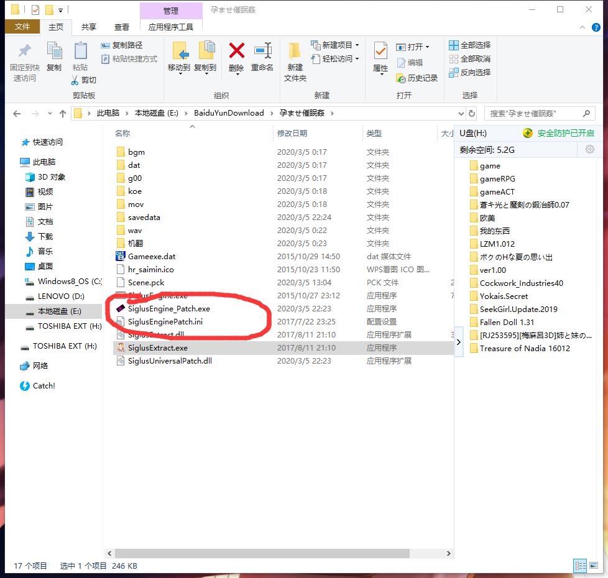608x578 pixels.
Task: Click the Delete (删除) red X icon
Action: coord(236,51)
